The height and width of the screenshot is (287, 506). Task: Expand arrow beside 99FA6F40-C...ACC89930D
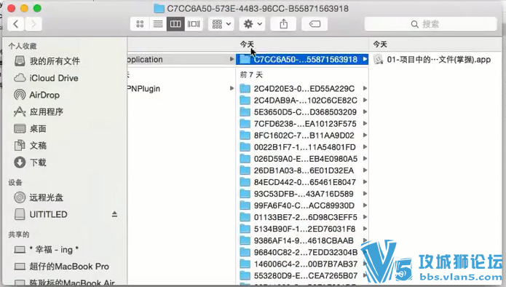point(365,205)
